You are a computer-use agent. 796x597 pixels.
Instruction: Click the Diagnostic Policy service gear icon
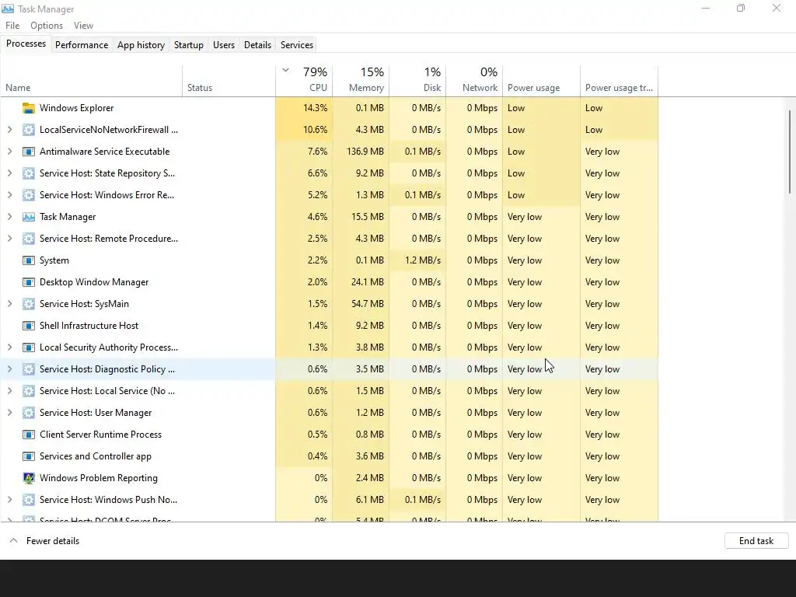tap(29, 369)
